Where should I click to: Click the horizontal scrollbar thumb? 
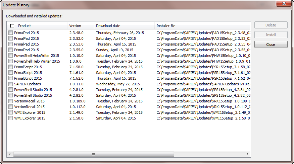tap(94, 154)
